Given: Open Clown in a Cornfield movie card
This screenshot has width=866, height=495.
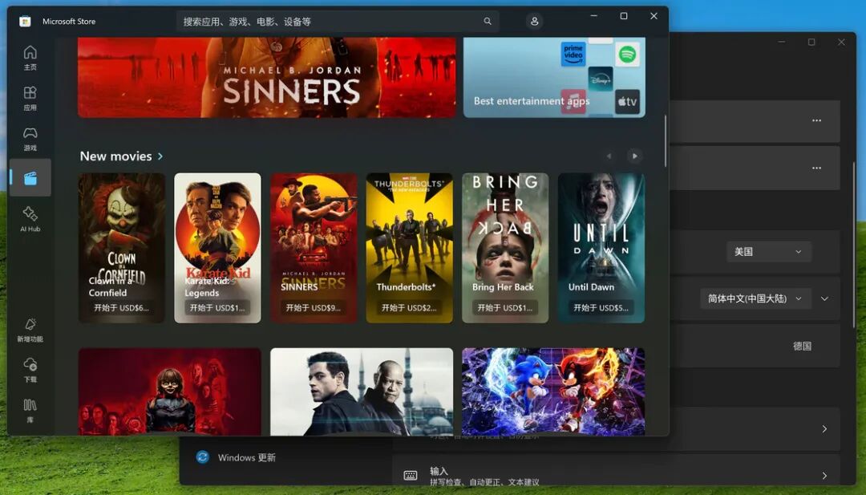Looking at the screenshot, I should pos(122,248).
